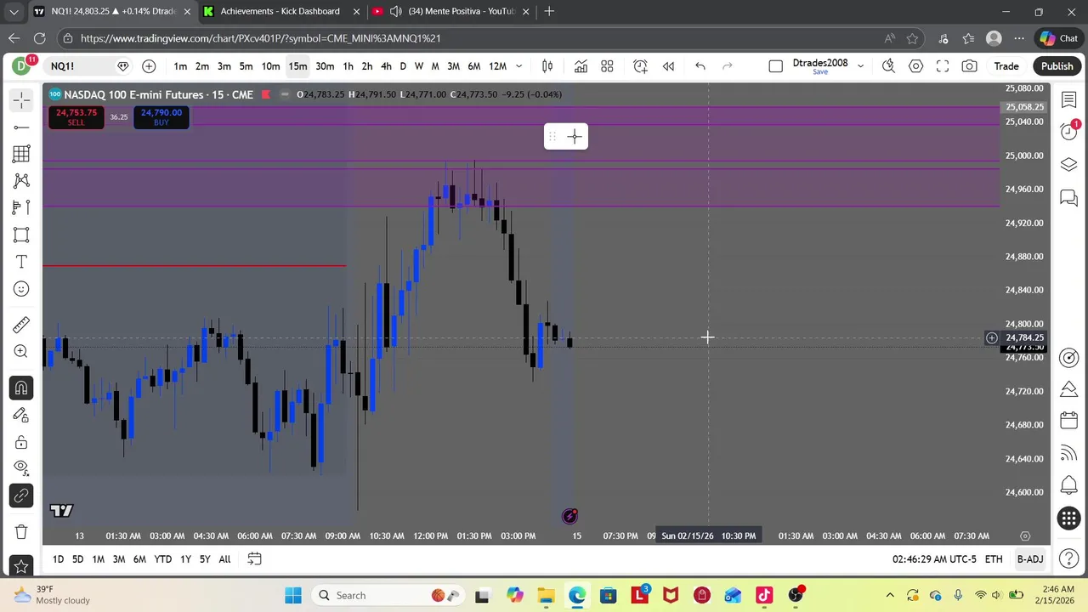Open Achievements - Kick Dashboard browser tab
This screenshot has height=612, width=1088.
pyautogui.click(x=280, y=11)
